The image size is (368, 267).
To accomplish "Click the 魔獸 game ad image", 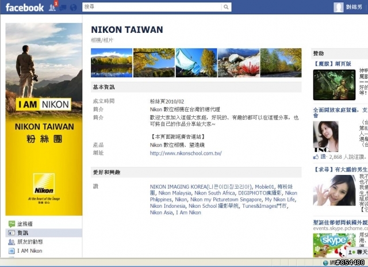I will click(x=334, y=85).
